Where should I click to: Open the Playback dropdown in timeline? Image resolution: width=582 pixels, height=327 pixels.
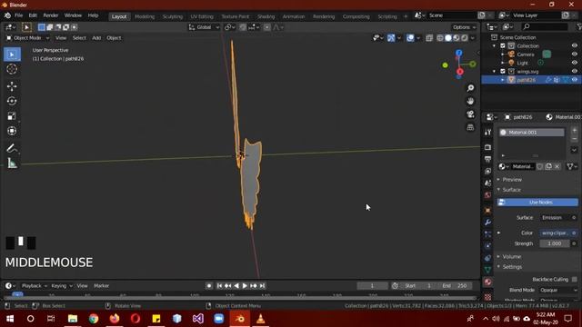35,286
